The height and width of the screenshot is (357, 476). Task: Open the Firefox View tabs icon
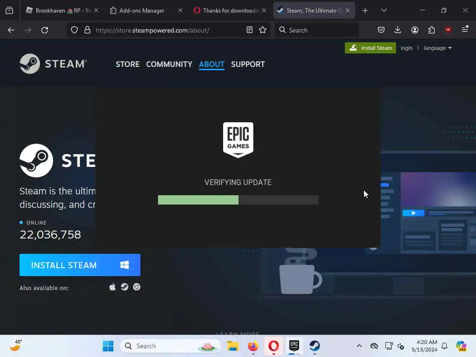[9, 10]
